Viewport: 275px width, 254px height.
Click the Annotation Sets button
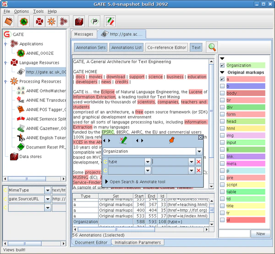tap(91, 48)
